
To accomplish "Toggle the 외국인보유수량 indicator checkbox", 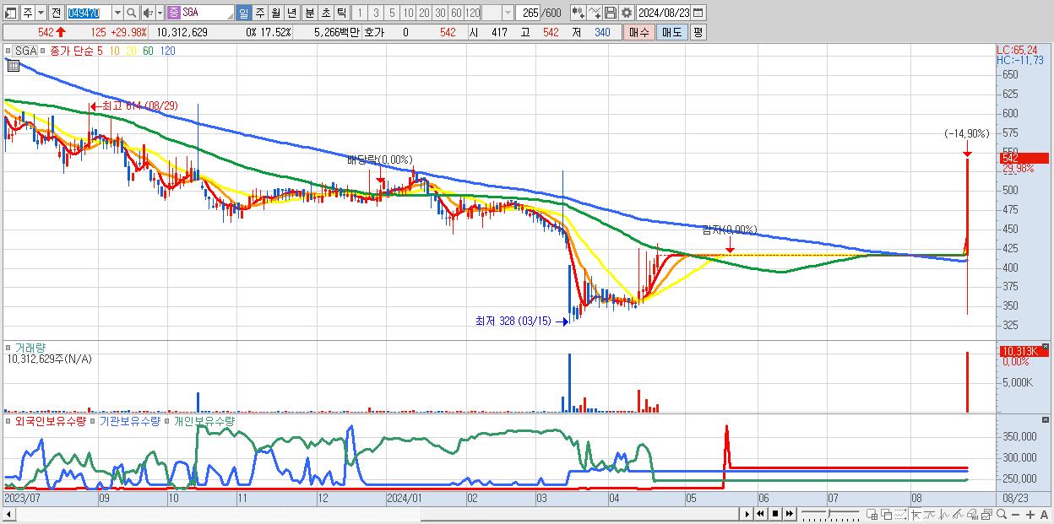I will pyautogui.click(x=9, y=420).
